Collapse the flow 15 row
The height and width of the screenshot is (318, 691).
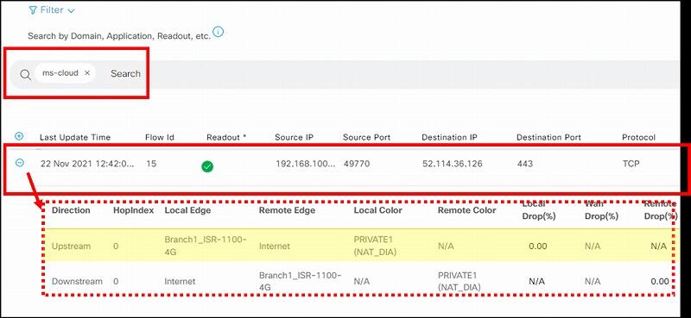tap(19, 162)
